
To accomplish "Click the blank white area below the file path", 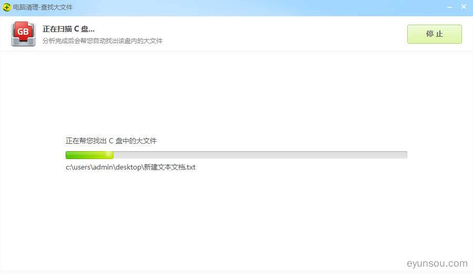I will click(236, 220).
